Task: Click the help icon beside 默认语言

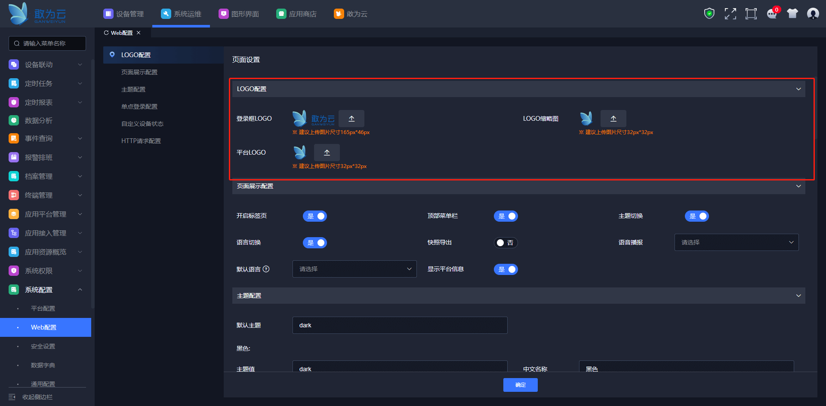Action: point(266,269)
